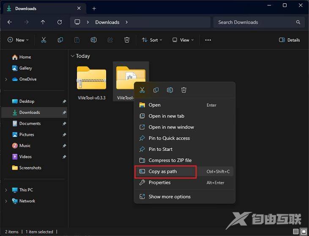Select Open in new window

pyautogui.click(x=185, y=127)
